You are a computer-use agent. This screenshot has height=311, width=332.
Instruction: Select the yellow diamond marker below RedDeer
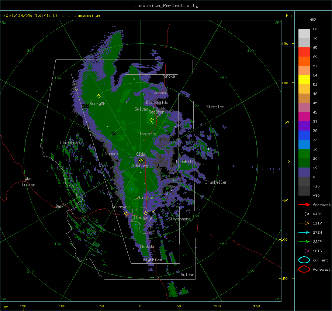pos(152,120)
